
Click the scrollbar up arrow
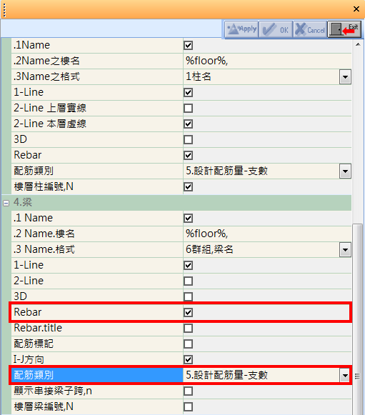tap(358, 44)
